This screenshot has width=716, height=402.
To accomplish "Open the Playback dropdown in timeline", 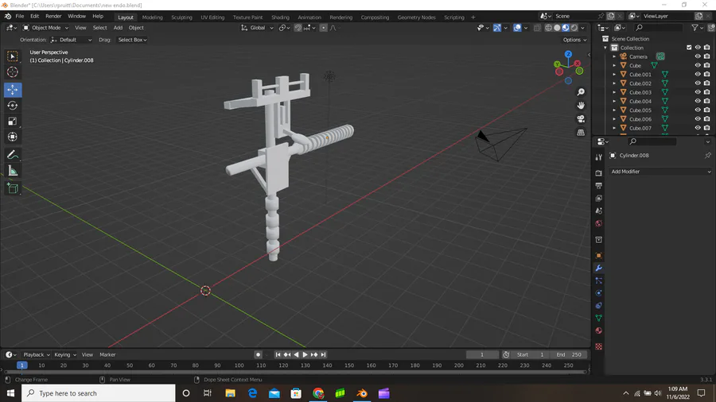I will 37,354.
